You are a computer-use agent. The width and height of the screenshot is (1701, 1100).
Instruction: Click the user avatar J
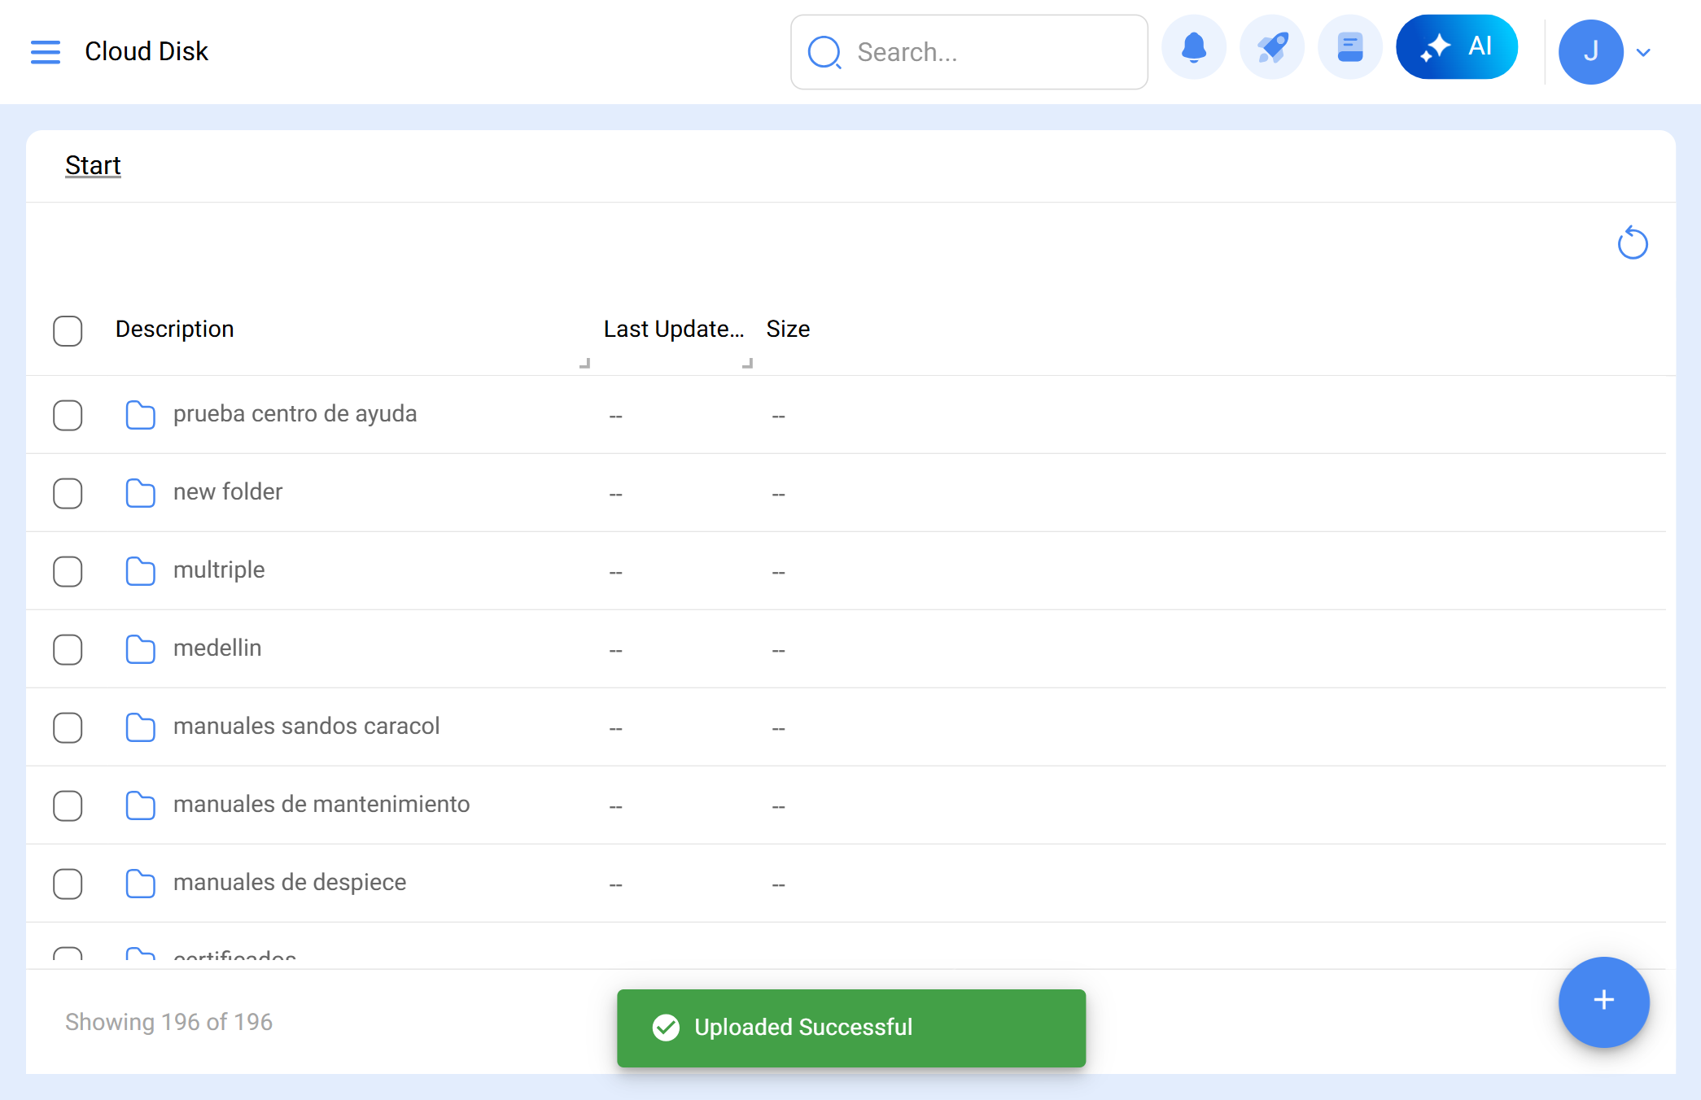click(x=1590, y=52)
